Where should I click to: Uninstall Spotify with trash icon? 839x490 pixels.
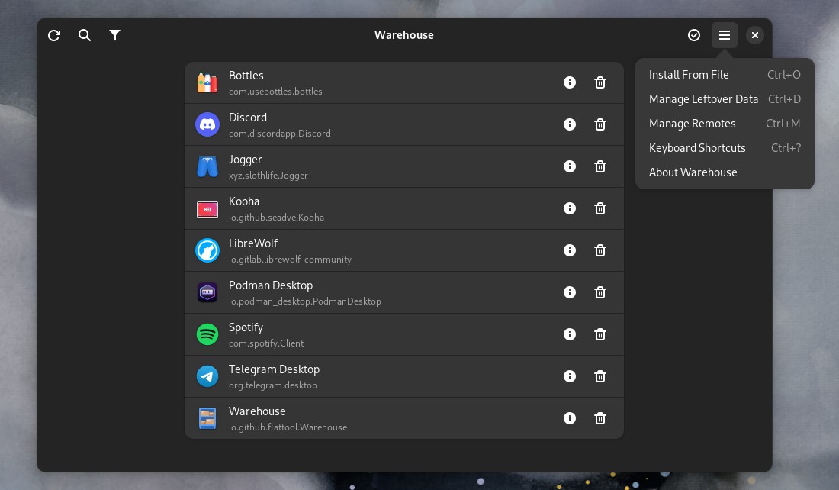click(x=600, y=334)
